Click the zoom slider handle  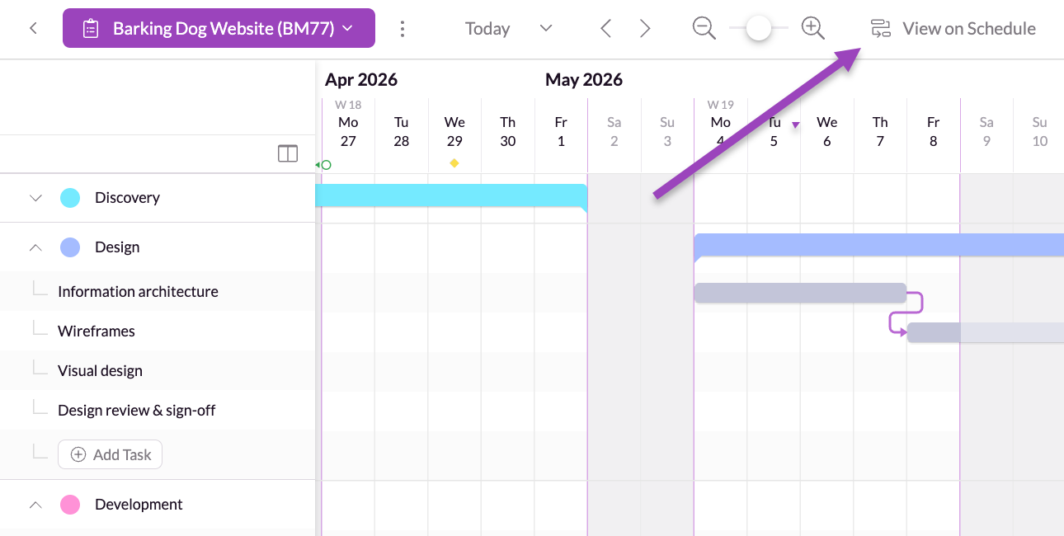[x=758, y=29]
